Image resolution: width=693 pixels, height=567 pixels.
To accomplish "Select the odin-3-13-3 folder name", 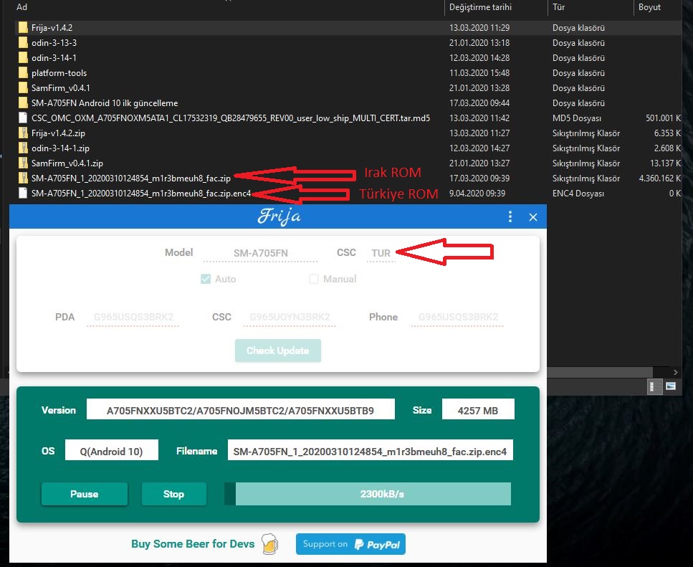I will [x=54, y=42].
